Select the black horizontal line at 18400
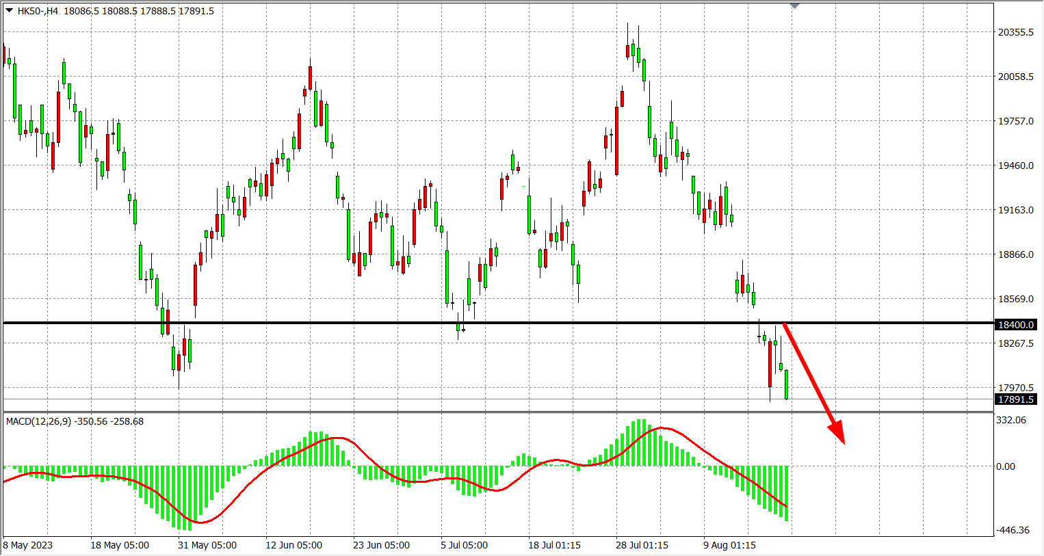The width and height of the screenshot is (1044, 556). [x=410, y=323]
